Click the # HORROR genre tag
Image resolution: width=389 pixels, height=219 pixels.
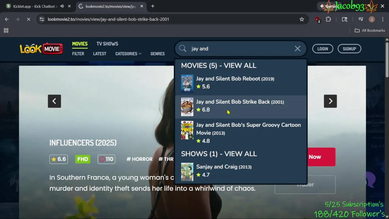coord(139,159)
